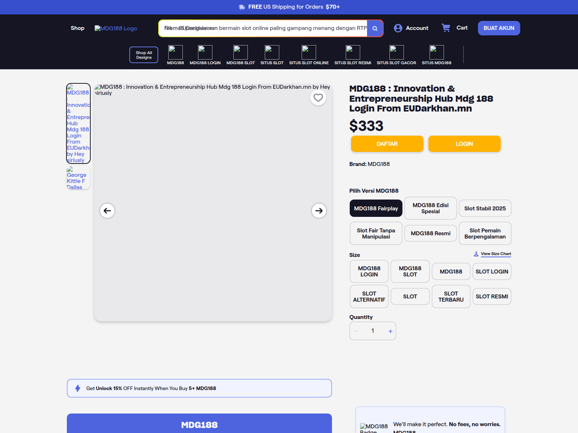The image size is (578, 433).
Task: Select size SLOT RESMI
Action: coord(492,297)
